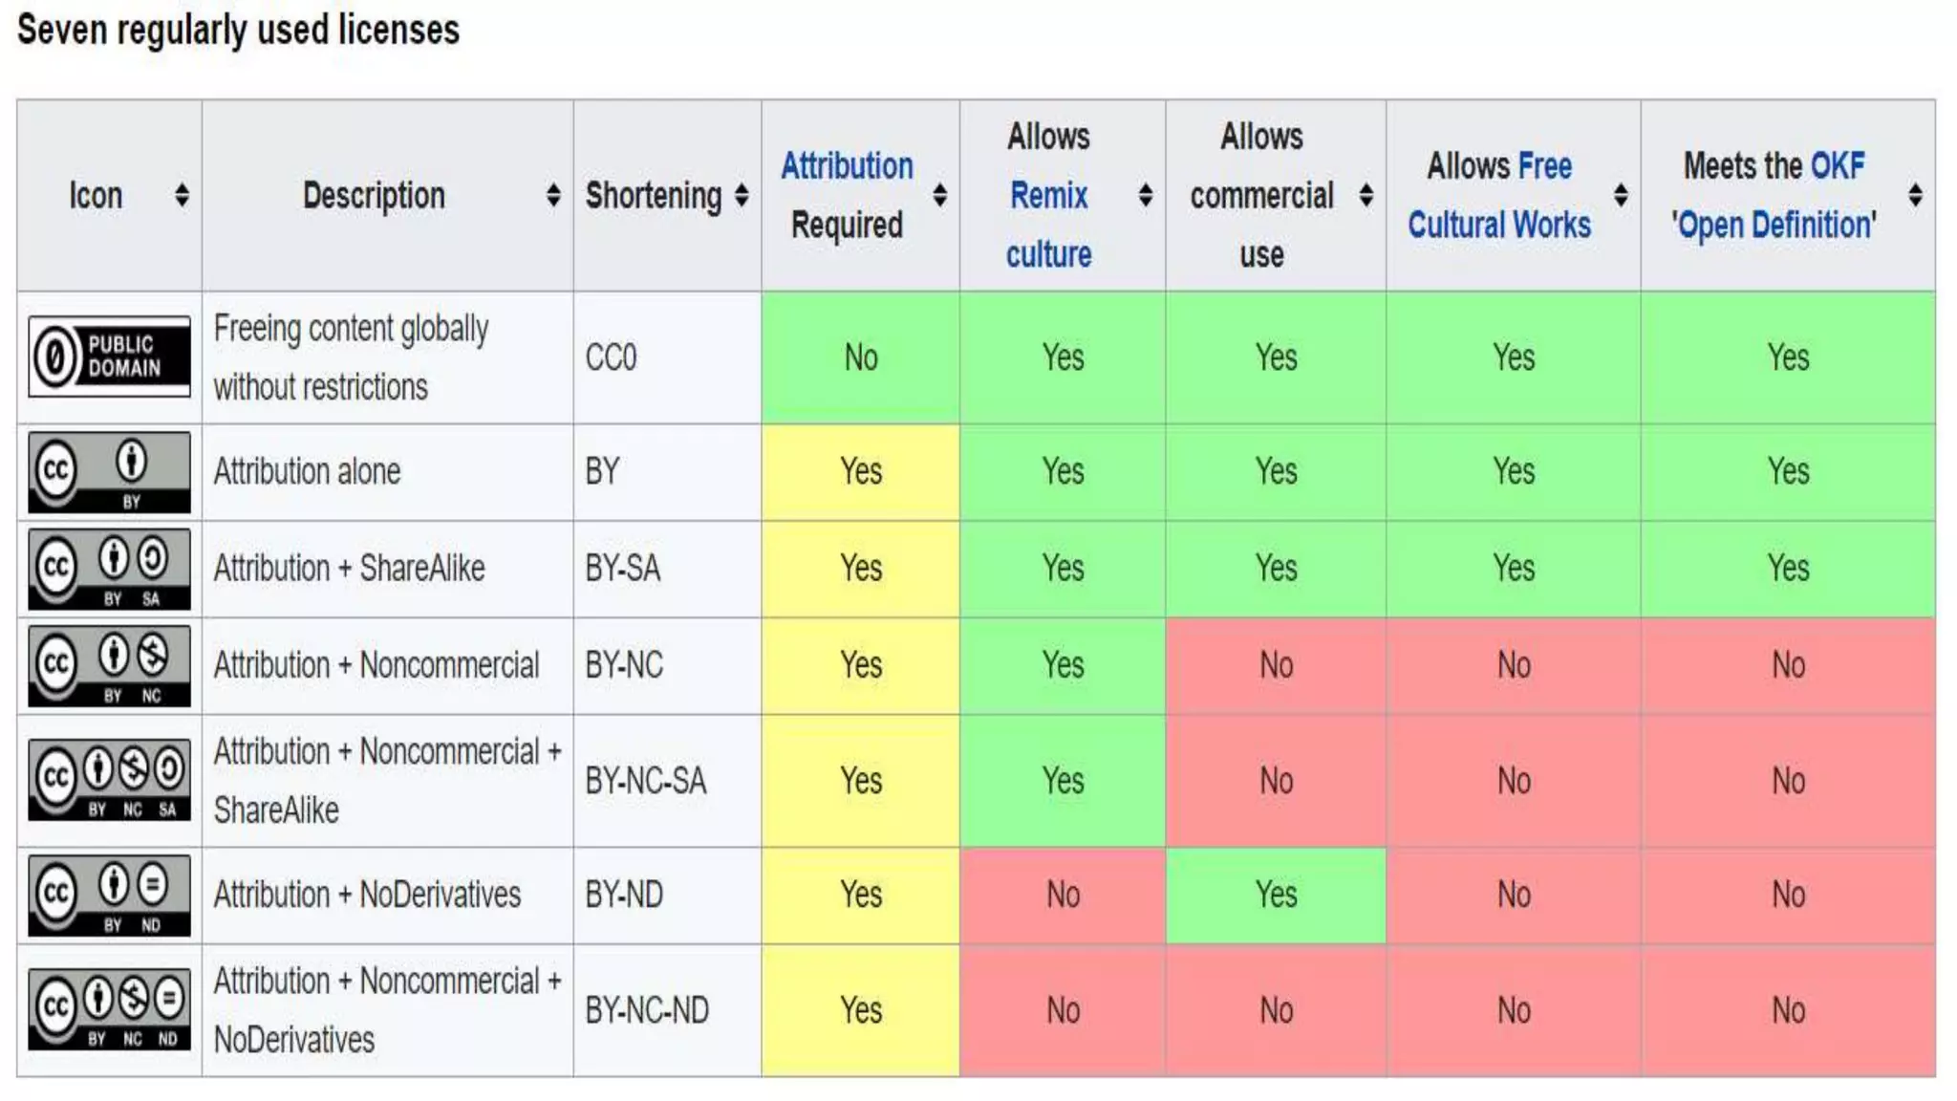Image resolution: width=1957 pixels, height=1101 pixels.
Task: Click the green Yes cell for BY-ND commercial use
Action: [x=1276, y=896]
